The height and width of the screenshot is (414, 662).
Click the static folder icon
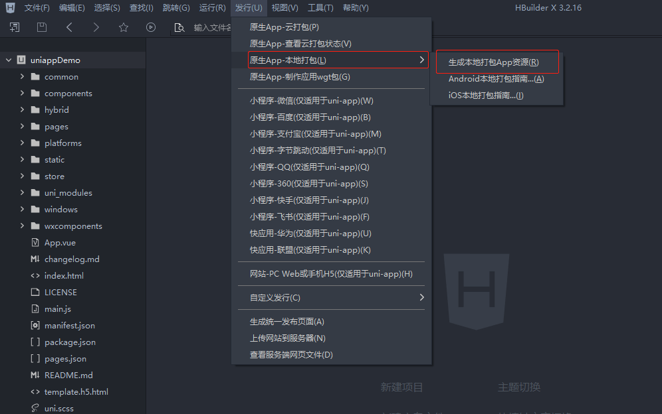click(x=35, y=159)
